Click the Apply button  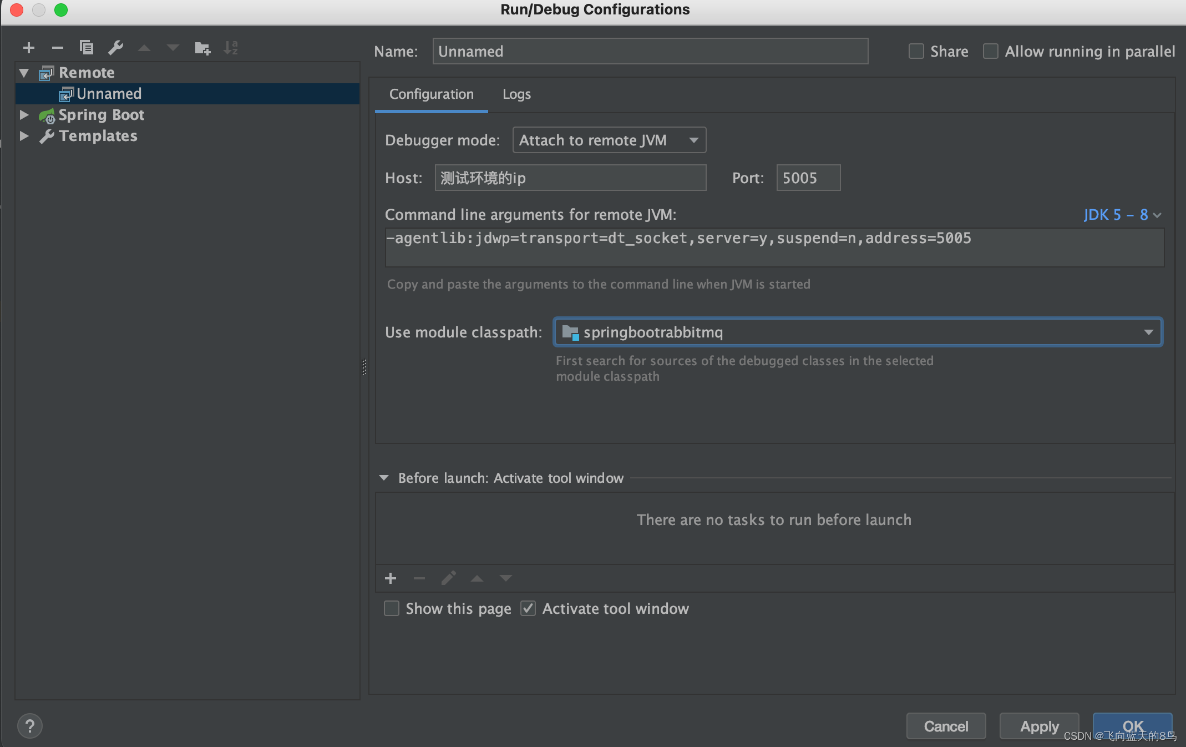1039,726
